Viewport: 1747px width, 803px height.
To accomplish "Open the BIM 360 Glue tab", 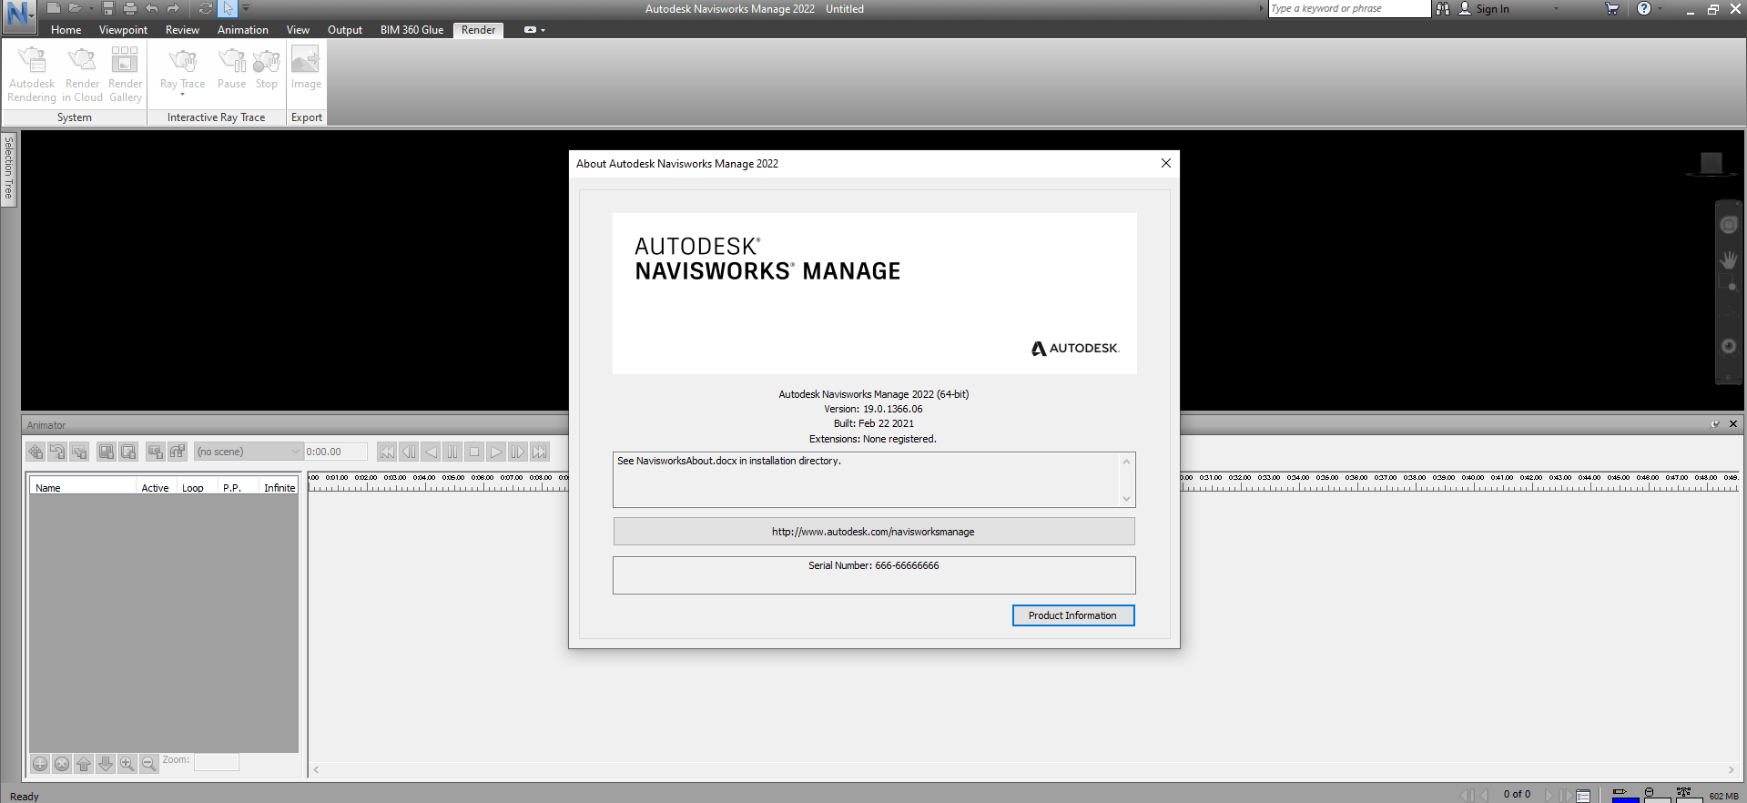I will tap(411, 30).
